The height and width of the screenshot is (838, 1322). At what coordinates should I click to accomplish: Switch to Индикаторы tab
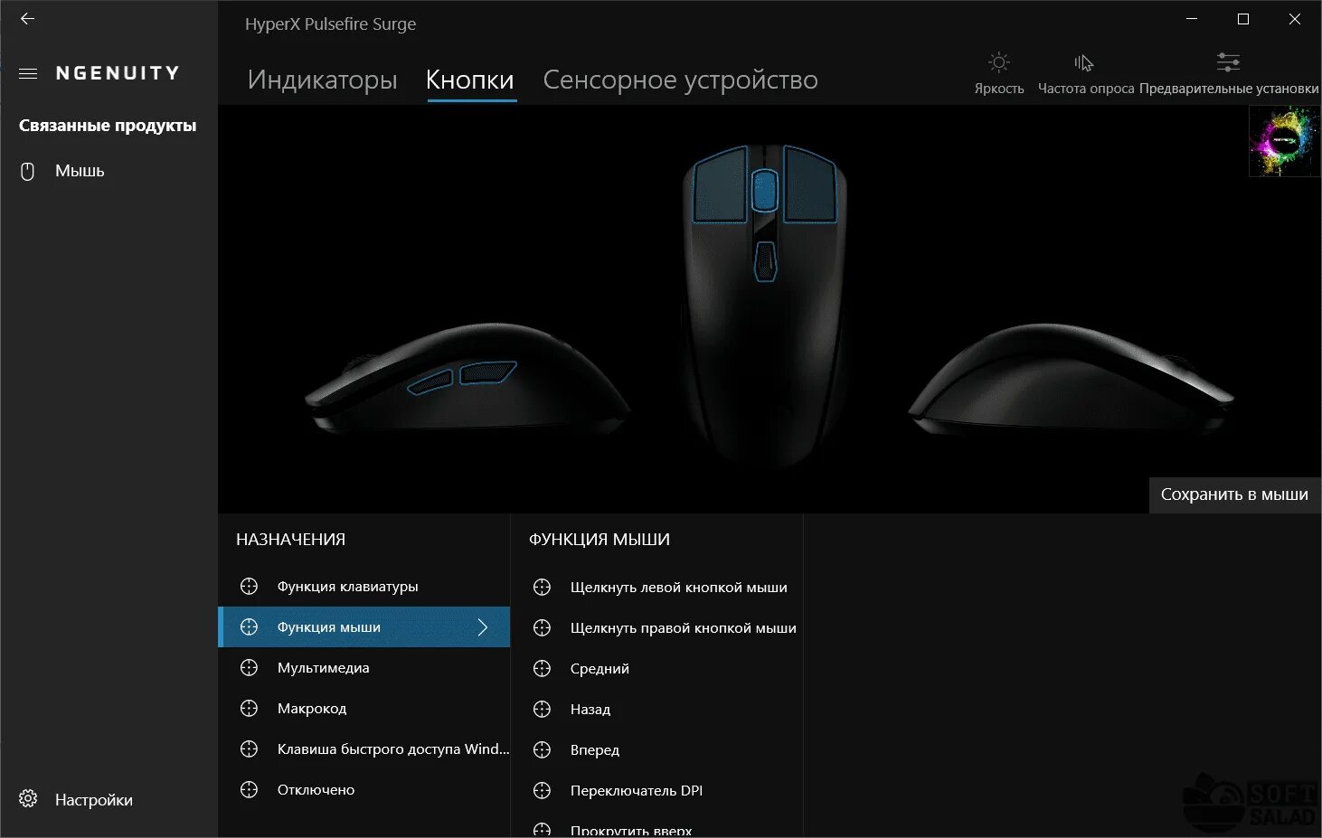point(322,80)
